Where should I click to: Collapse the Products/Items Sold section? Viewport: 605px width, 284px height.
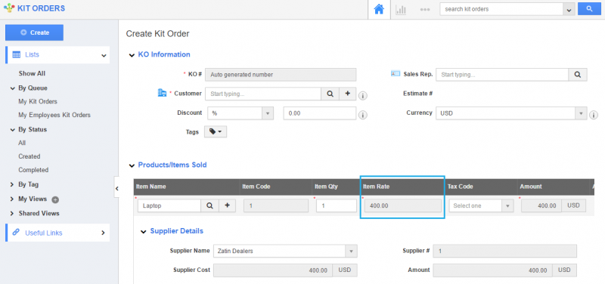coord(132,165)
